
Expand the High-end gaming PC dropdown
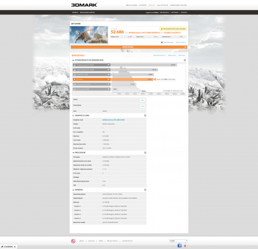tap(108, 70)
